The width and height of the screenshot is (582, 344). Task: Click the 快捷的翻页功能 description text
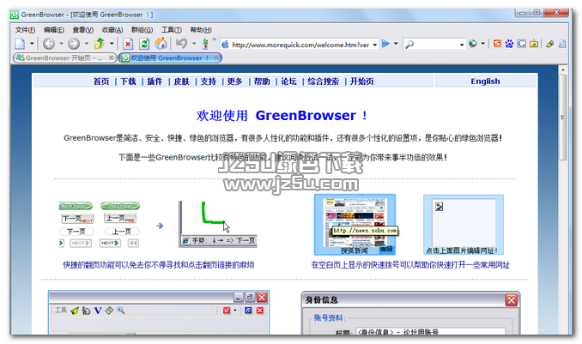click(x=159, y=265)
